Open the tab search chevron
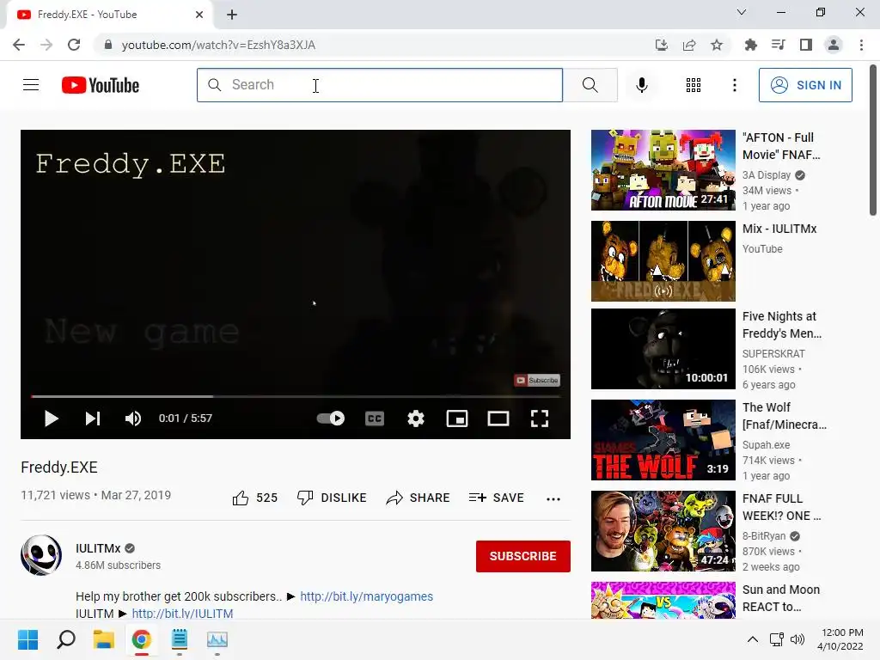880x660 pixels. tap(742, 12)
